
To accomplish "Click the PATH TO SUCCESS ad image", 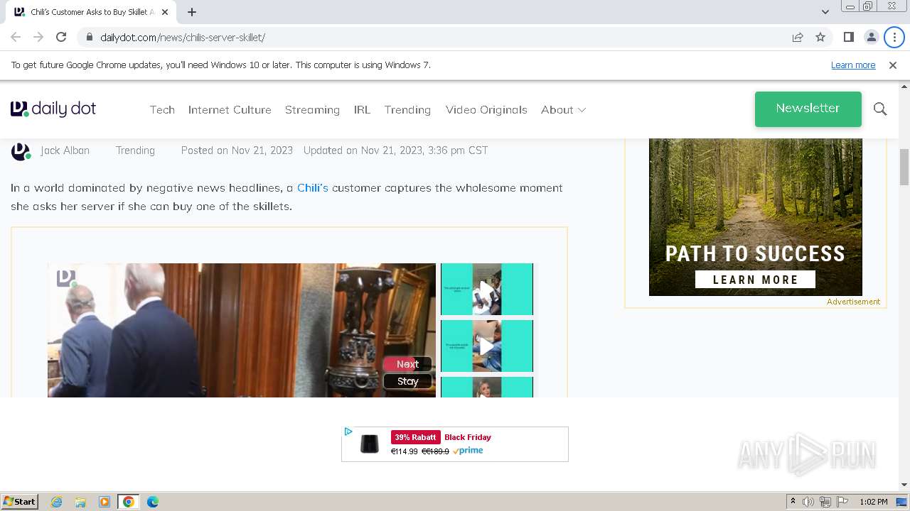I will (x=755, y=216).
